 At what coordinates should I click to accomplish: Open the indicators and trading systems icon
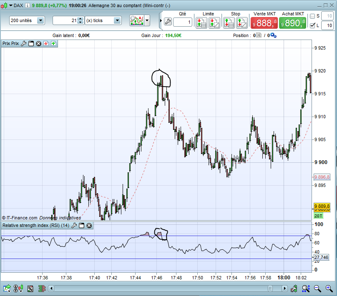click(137, 20)
